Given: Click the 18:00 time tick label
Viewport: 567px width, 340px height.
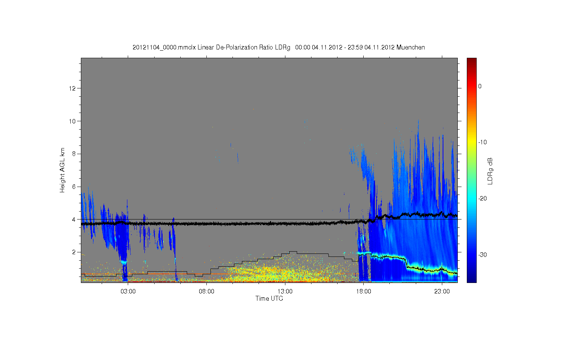Looking at the screenshot, I should pyautogui.click(x=364, y=292).
